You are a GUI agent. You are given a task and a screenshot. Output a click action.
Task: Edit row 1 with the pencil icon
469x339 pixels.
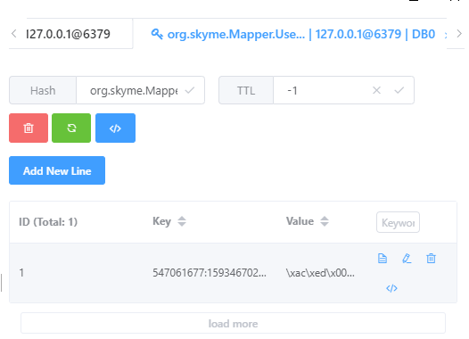pos(407,258)
